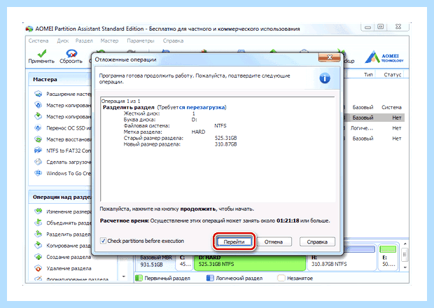The image size is (434, 308).
Task: Click the Удаление раздела icon
Action: tap(38, 268)
